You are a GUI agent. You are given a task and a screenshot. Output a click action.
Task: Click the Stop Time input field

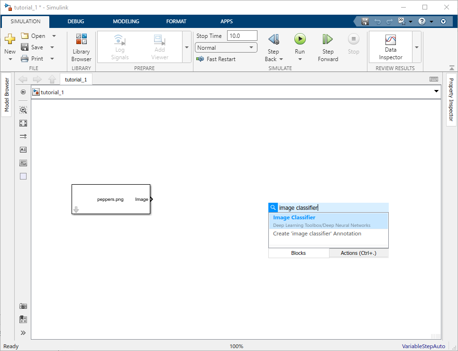[242, 36]
